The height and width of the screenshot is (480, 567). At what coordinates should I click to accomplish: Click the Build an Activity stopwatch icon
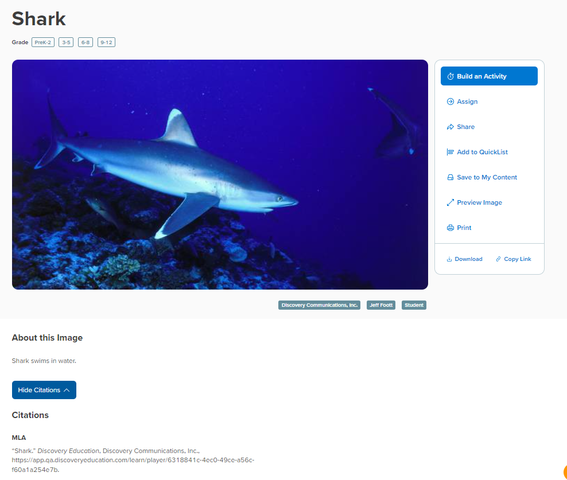coord(450,76)
